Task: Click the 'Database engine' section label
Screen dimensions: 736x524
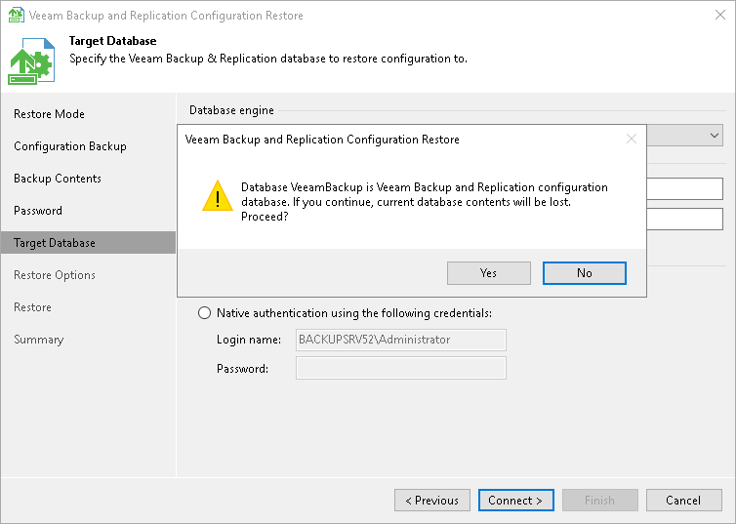Action: (231, 110)
